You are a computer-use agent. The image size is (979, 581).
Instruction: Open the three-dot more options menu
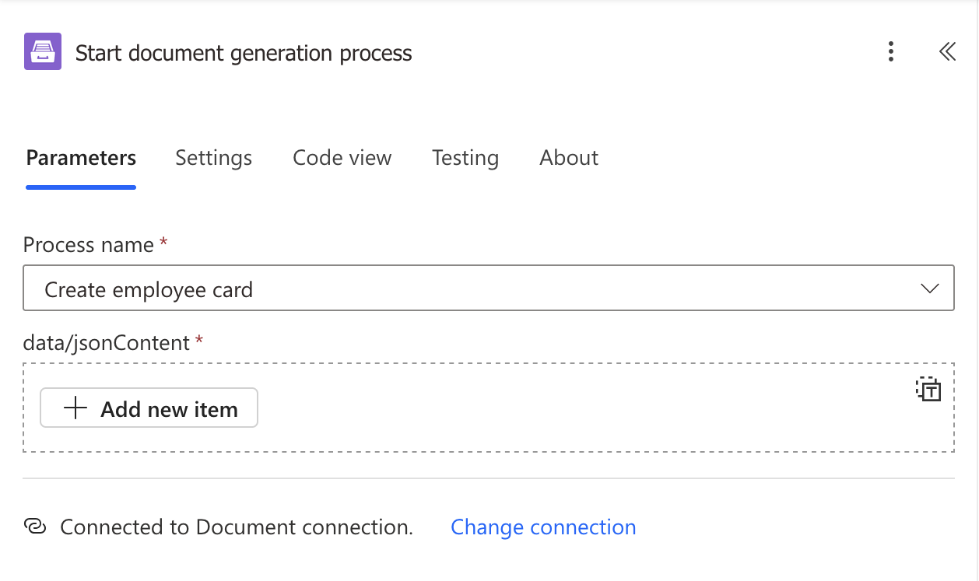(x=891, y=52)
